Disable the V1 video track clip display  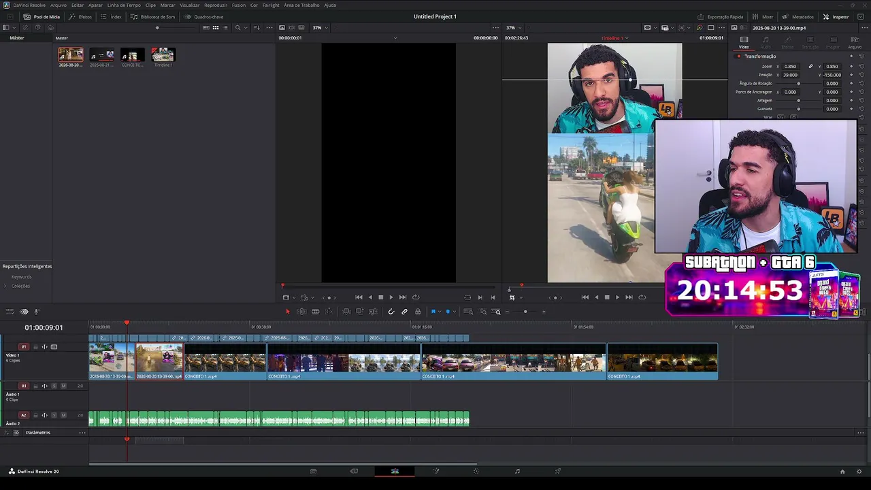pos(54,347)
